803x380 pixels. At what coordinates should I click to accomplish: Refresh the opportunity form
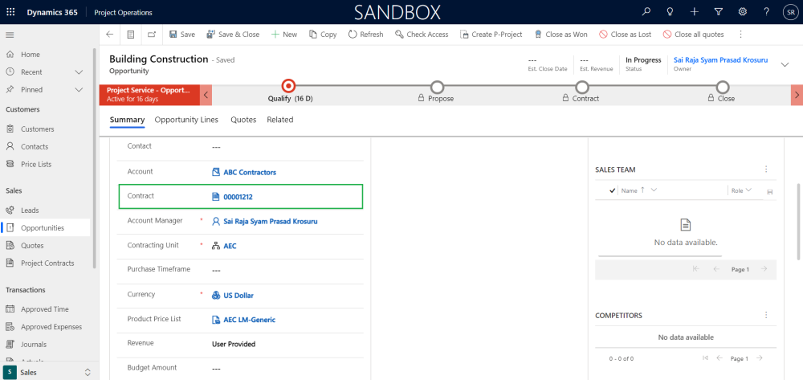[365, 35]
